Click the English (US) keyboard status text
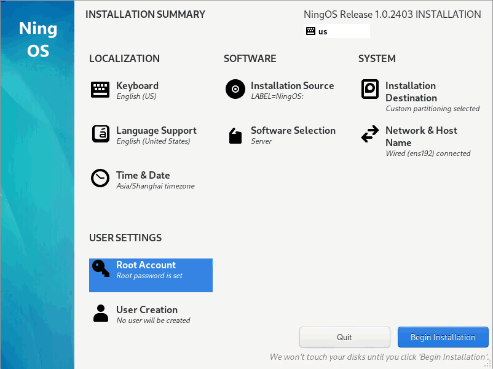 click(x=136, y=96)
